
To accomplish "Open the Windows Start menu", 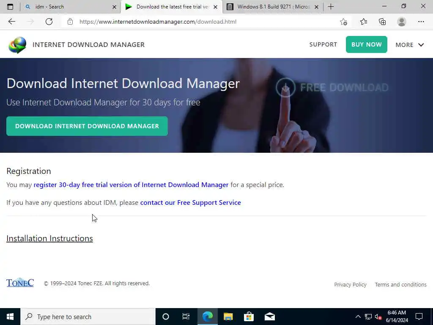I will tap(10, 317).
